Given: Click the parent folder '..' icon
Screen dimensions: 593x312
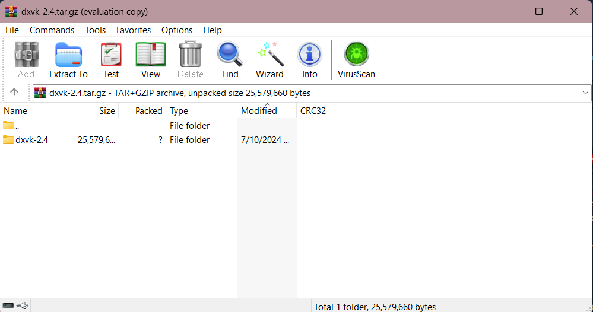Looking at the screenshot, I should coord(8,125).
